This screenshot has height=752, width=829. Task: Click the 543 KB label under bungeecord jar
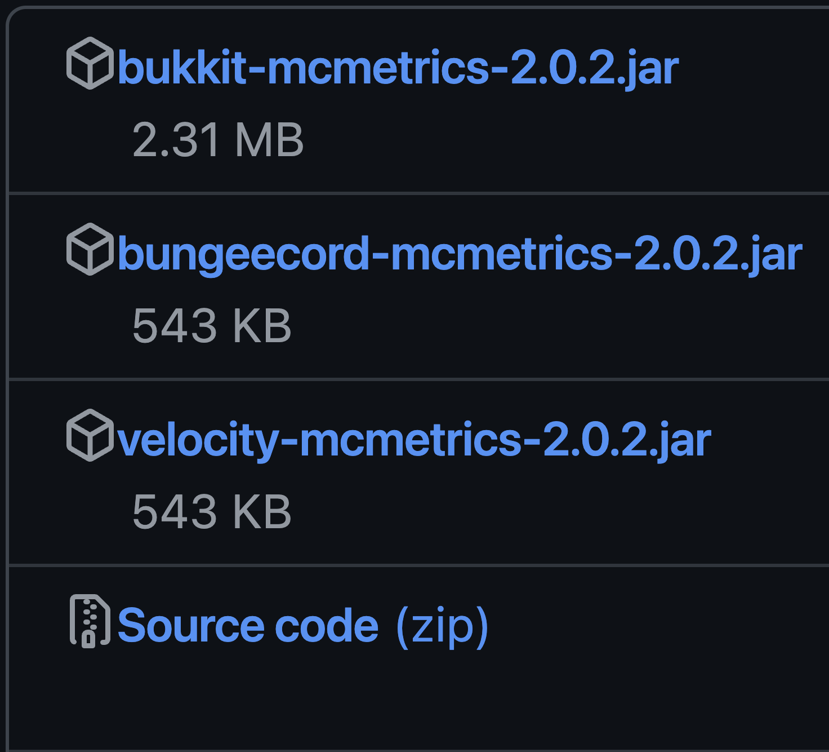211,324
